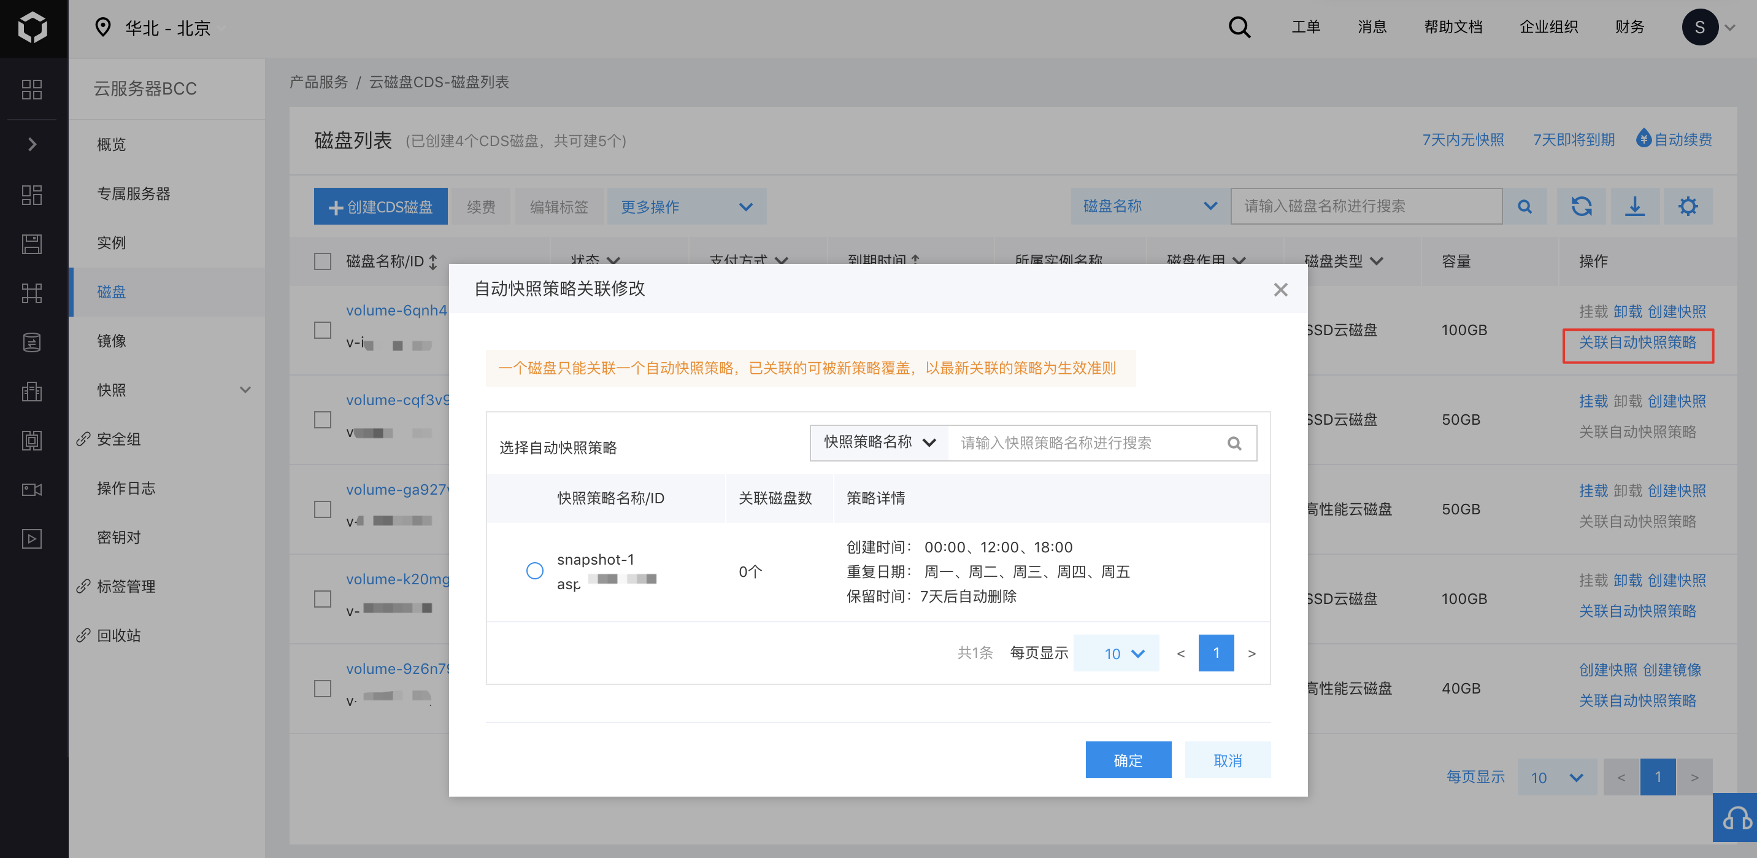Click the video camera rail icon
Image resolution: width=1757 pixels, height=858 pixels.
[32, 489]
